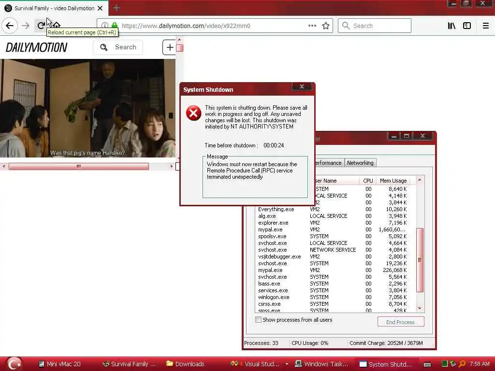
Task: Click the process list scrollbar thumb
Action: tap(420, 260)
